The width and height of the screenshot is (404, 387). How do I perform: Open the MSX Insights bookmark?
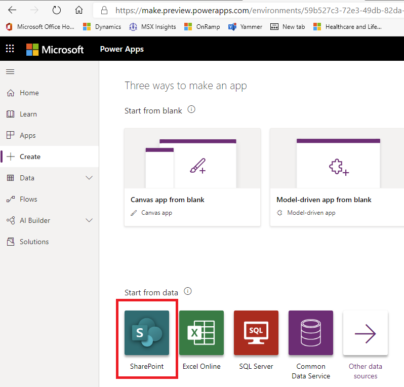(x=152, y=27)
